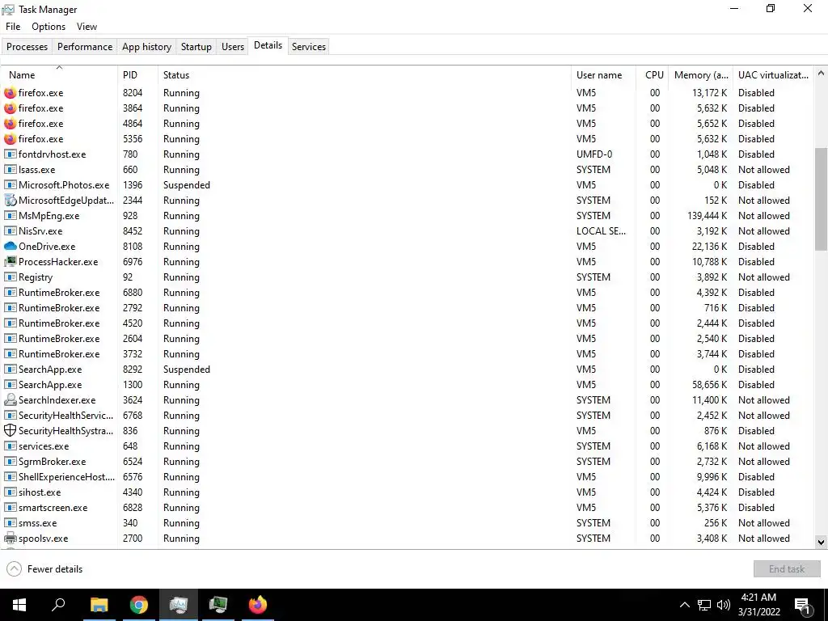Click the OneDrive.exe cloud icon
The width and height of the screenshot is (828, 621).
(x=10, y=246)
